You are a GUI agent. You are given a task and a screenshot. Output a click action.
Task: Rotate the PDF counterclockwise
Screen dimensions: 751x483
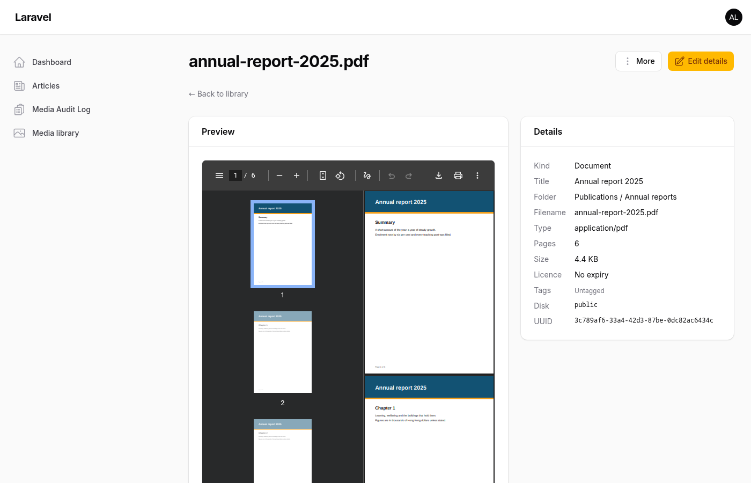[340, 175]
